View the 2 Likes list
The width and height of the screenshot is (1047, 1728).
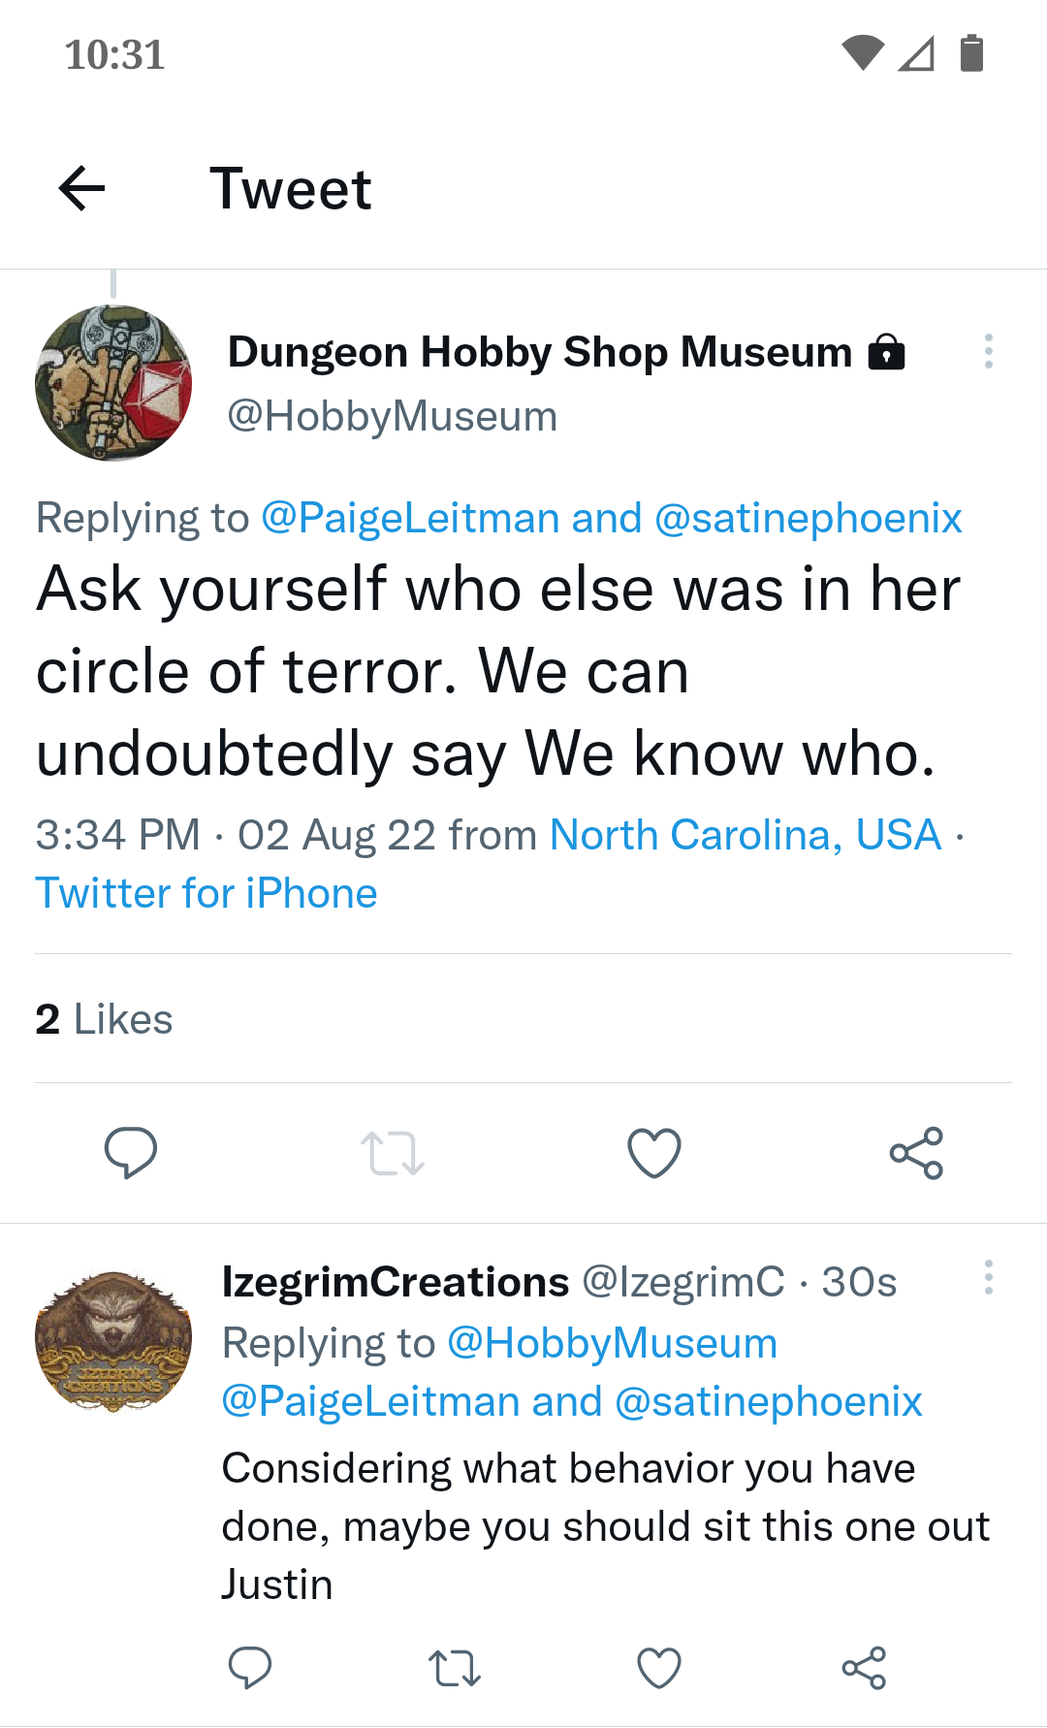tap(104, 1019)
